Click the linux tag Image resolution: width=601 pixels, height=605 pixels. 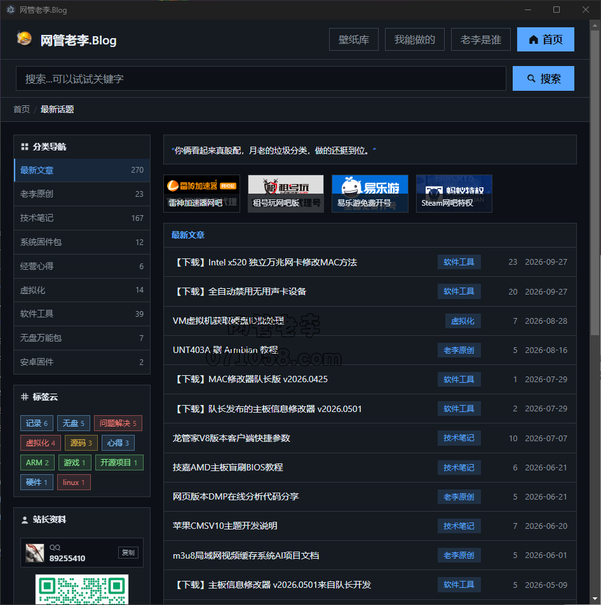74,482
